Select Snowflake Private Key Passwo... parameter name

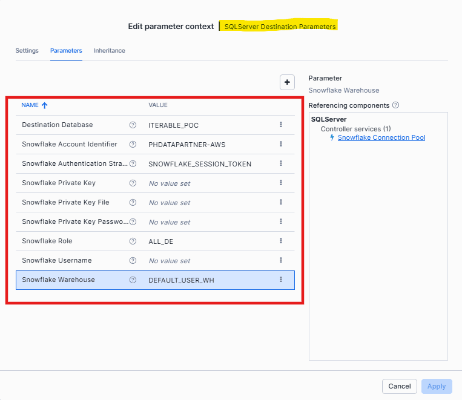(75, 222)
